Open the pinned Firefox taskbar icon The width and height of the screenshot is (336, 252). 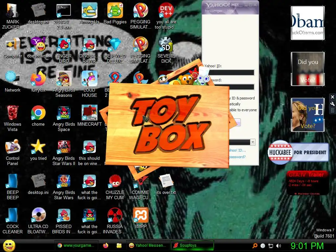point(106,245)
